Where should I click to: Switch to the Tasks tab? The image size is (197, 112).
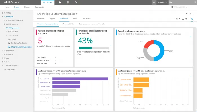(75, 19)
